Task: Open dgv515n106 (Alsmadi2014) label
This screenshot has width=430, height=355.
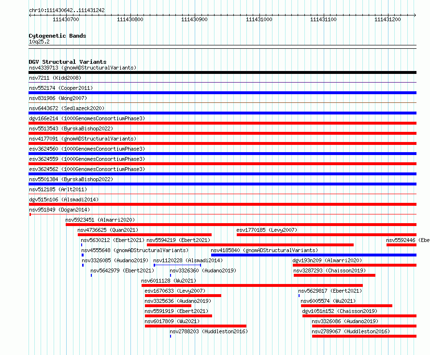Action: [64, 199]
